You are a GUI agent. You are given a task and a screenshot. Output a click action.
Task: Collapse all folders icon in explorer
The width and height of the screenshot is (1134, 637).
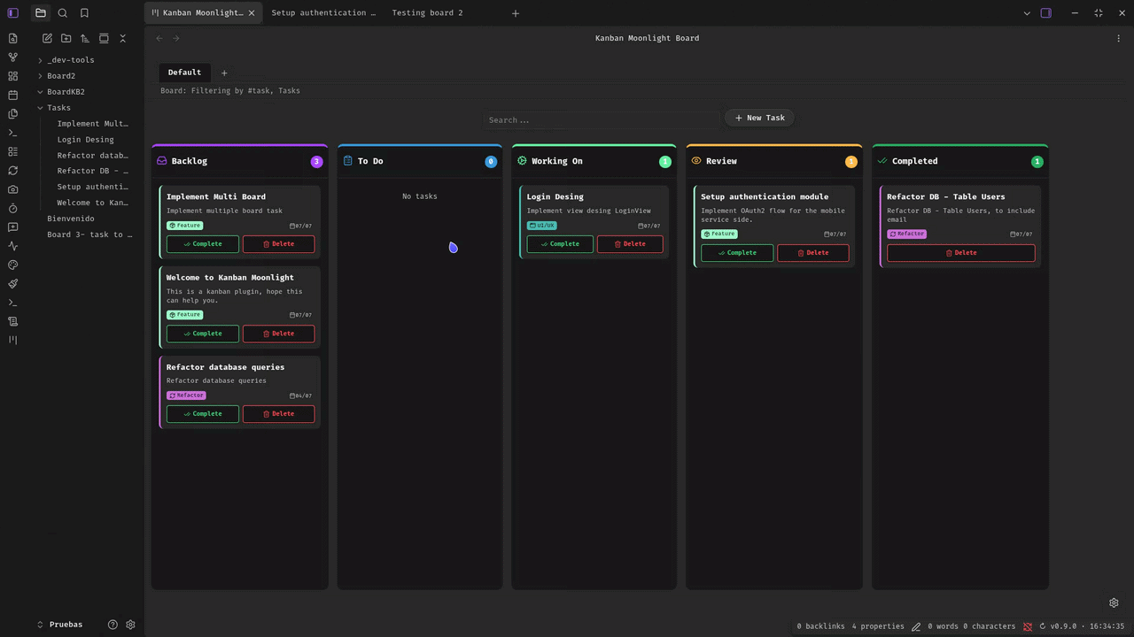(123, 38)
